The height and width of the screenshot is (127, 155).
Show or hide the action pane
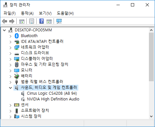click(49, 21)
